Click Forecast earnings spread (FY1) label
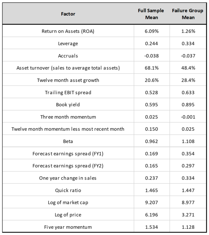Viewport: 209px width, 235px height. pyautogui.click(x=68, y=154)
